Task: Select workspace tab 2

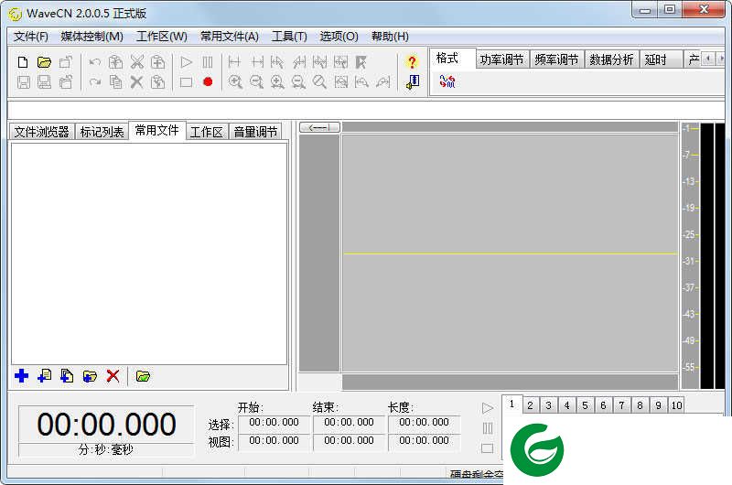Action: coord(530,405)
